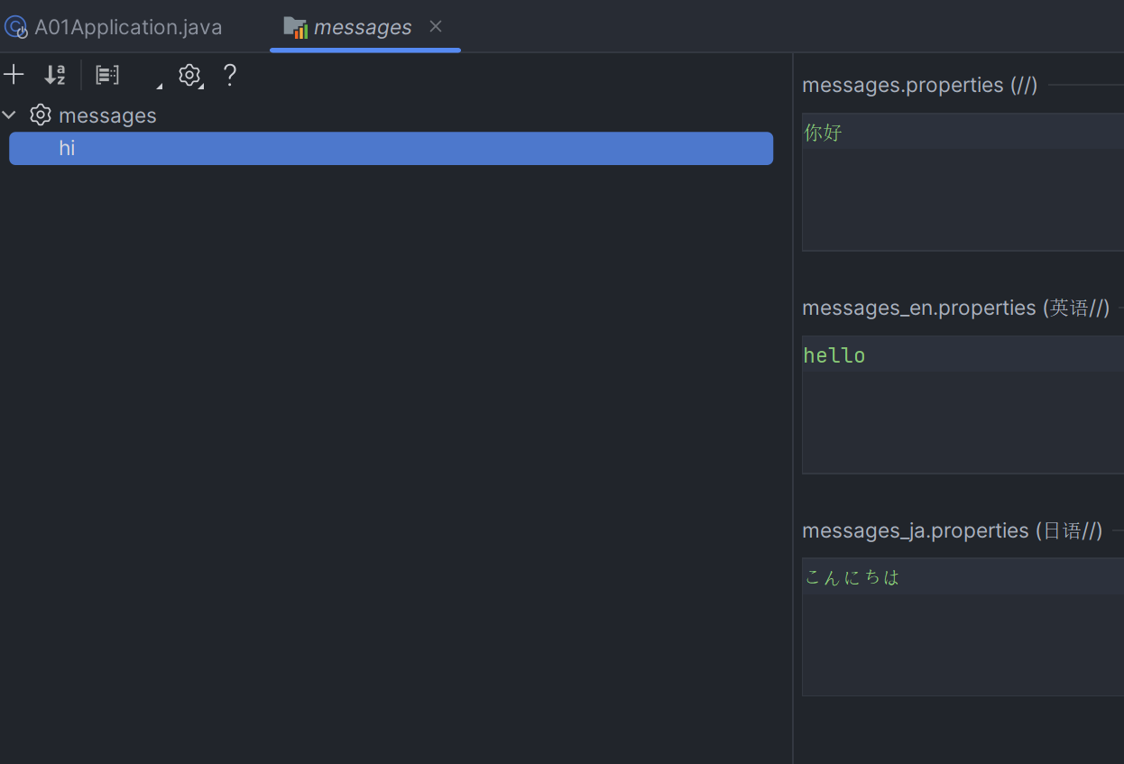Close the messages editor tab
Image resolution: width=1124 pixels, height=764 pixels.
pos(436,27)
